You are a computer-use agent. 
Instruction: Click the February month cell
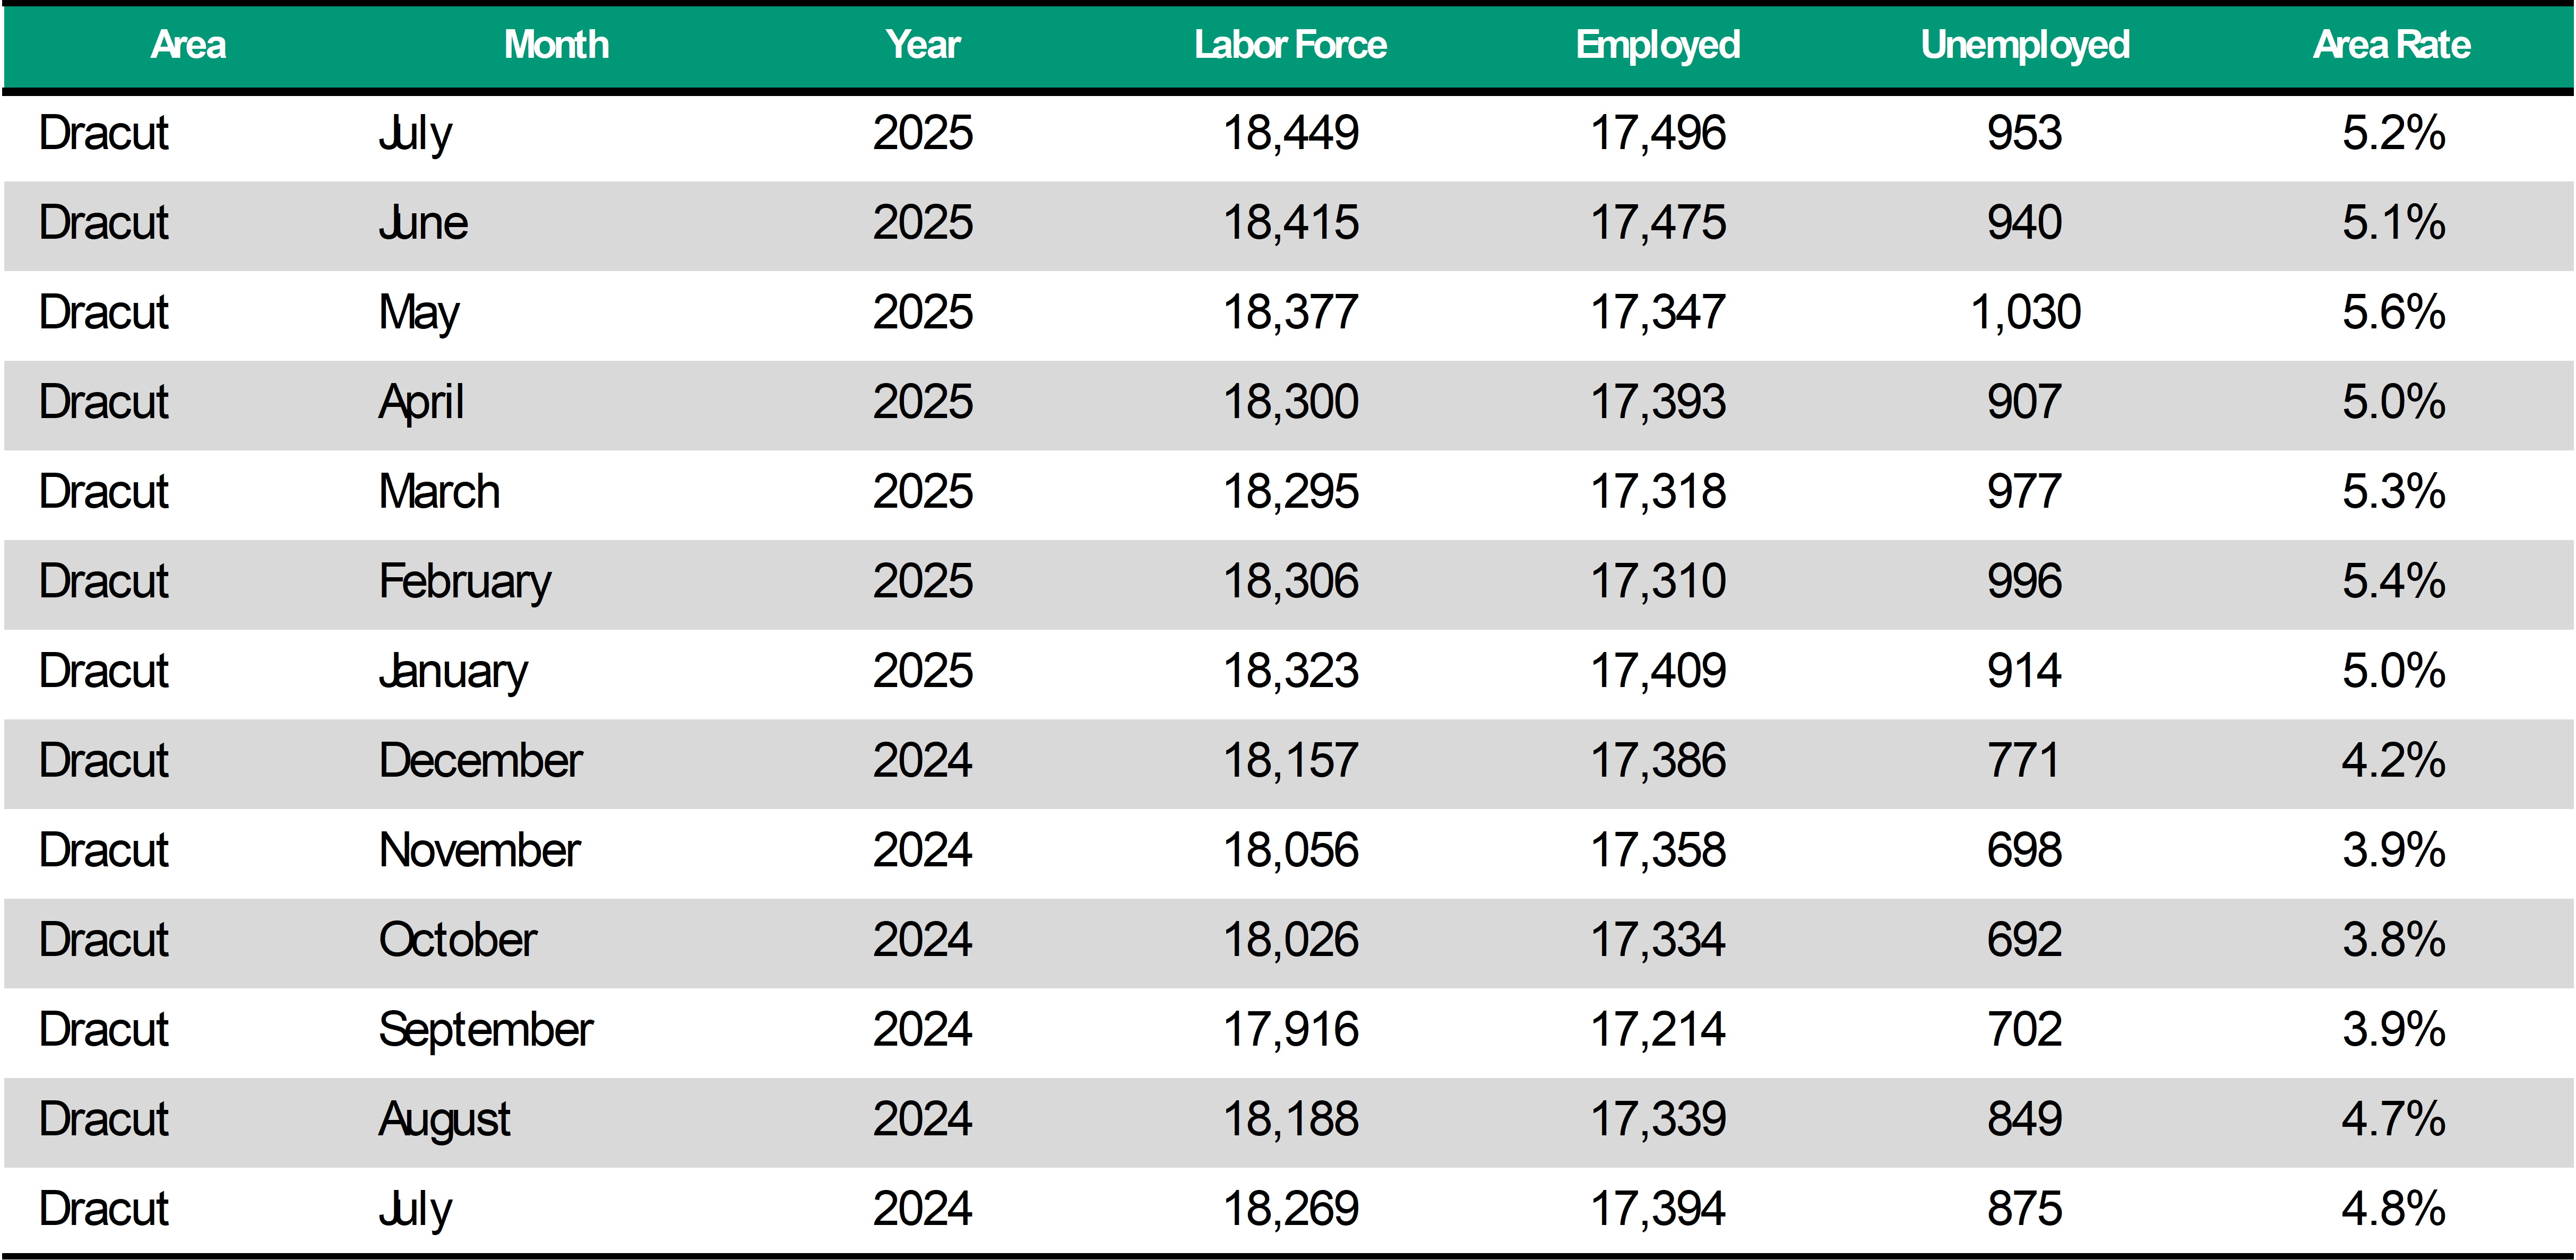(x=465, y=581)
